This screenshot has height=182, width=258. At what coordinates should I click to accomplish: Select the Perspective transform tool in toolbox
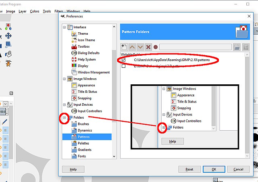point(8,44)
